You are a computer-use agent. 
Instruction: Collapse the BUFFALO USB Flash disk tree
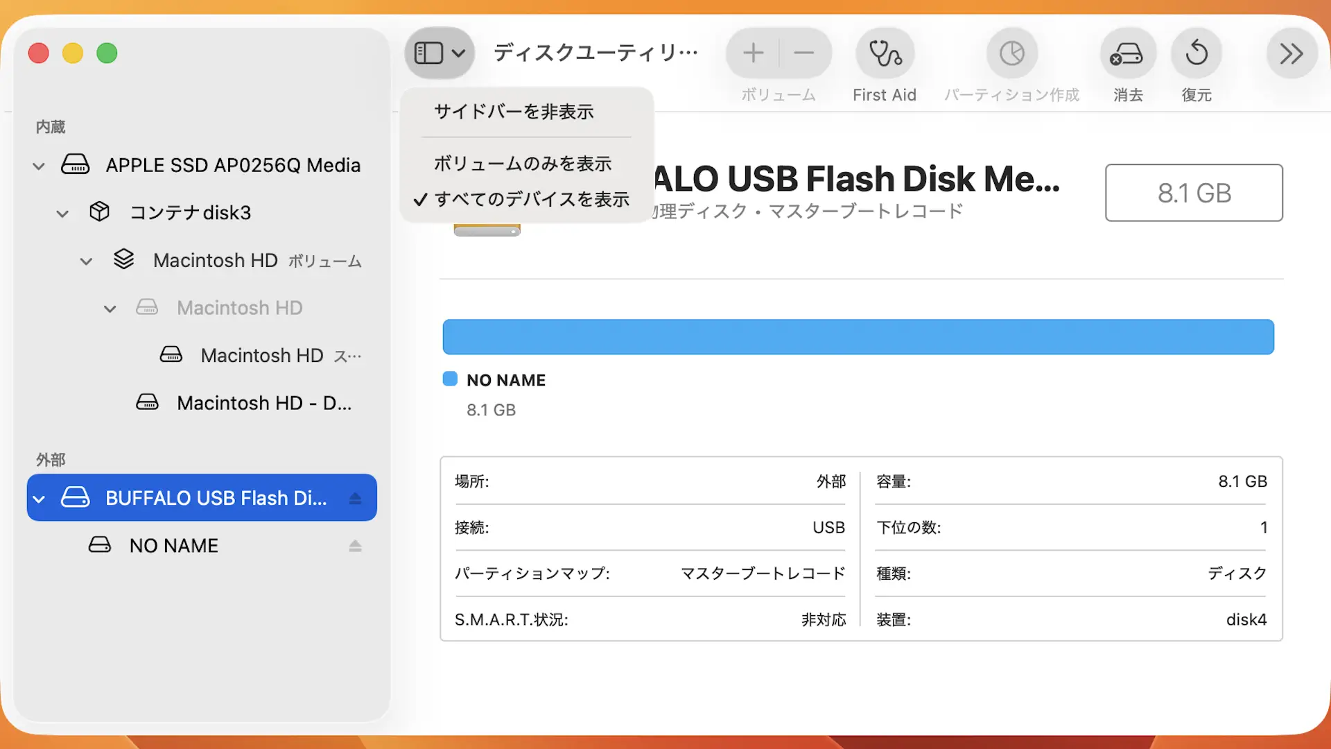[x=39, y=499]
